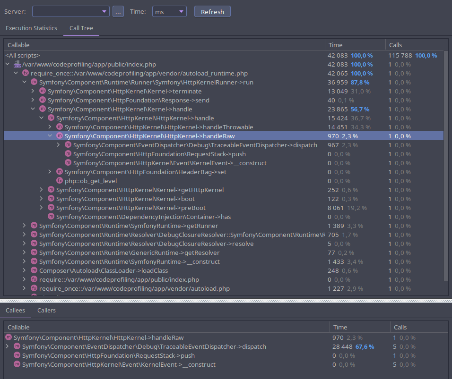This screenshot has width=452, height=379.
Task: Click the method icon of DebugClosureResolver->resolve
Action: point(34,244)
